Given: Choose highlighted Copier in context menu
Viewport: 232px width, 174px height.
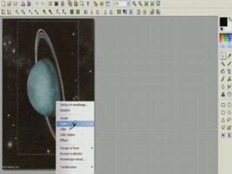Looking at the screenshot, I should point(75,124).
